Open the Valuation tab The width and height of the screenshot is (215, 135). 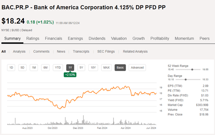click(119, 39)
